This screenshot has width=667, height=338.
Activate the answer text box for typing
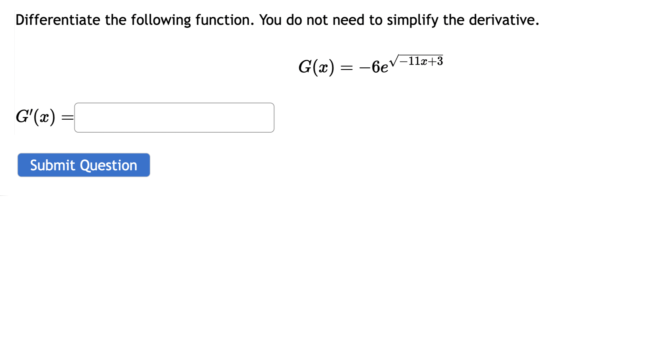pos(174,118)
